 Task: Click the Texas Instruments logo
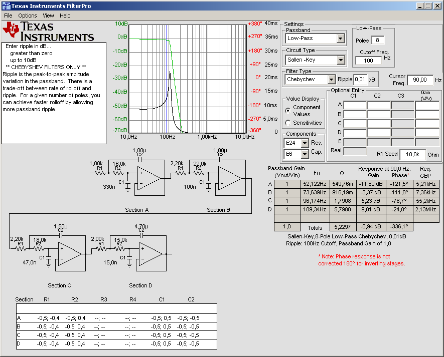48,32
